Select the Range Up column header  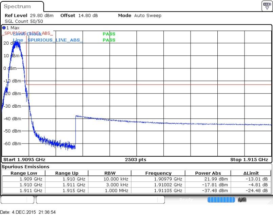(67, 173)
